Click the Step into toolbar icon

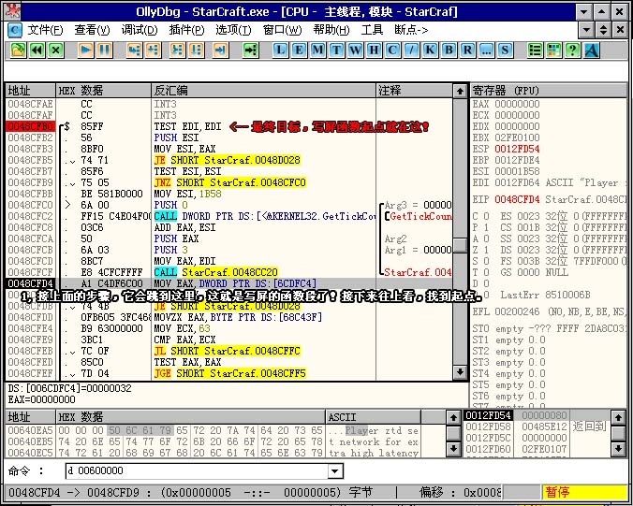click(135, 51)
